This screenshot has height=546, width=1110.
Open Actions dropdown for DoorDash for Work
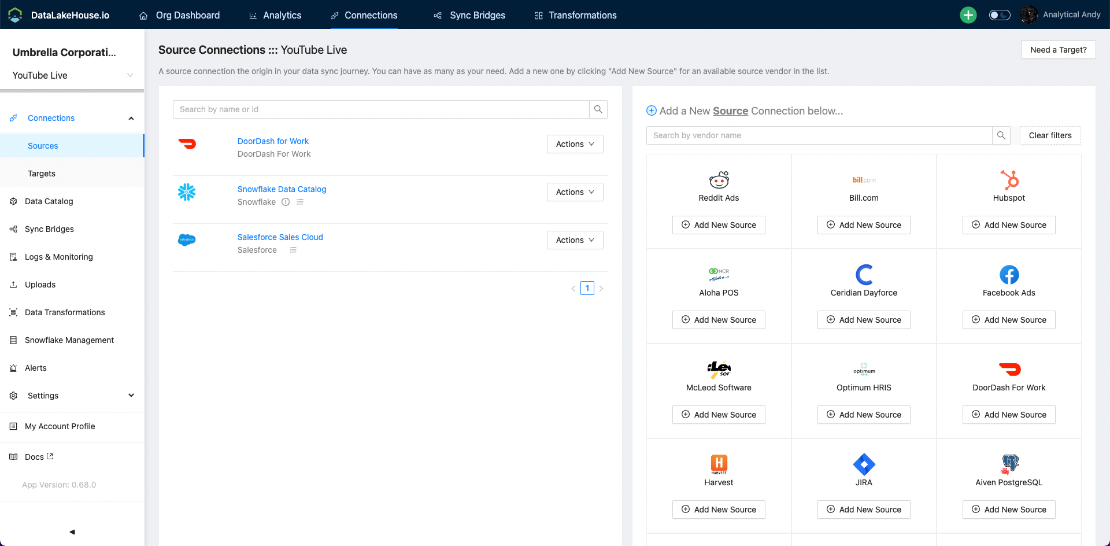click(575, 144)
